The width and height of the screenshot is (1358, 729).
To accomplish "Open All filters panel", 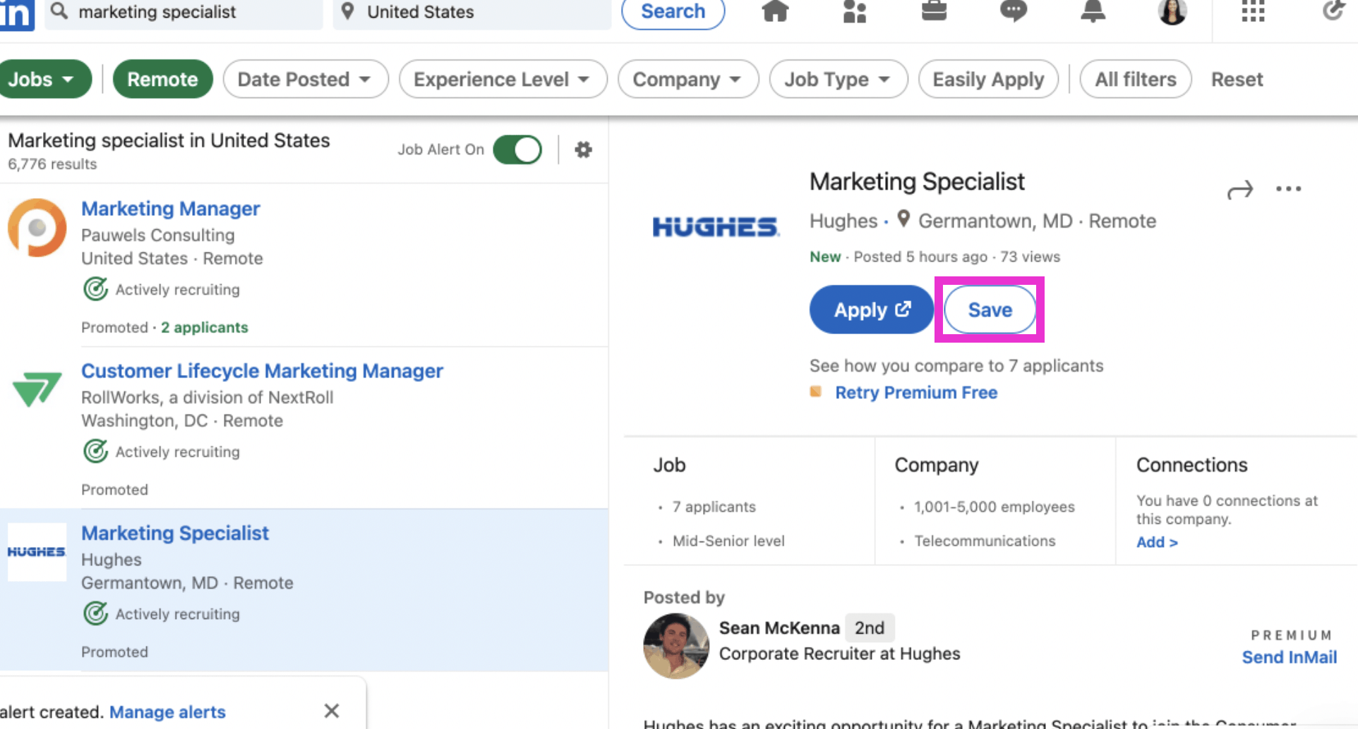I will tap(1136, 79).
